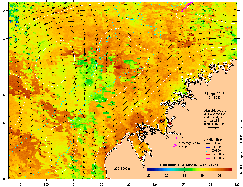This screenshot has width=243, height=187.
Task: Click the longitude axis label '121'
Action: click(73, 184)
